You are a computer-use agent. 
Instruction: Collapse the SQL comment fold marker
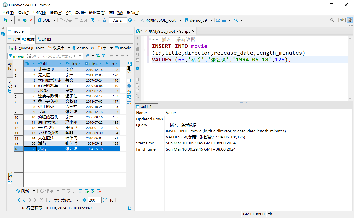coord(150,39)
